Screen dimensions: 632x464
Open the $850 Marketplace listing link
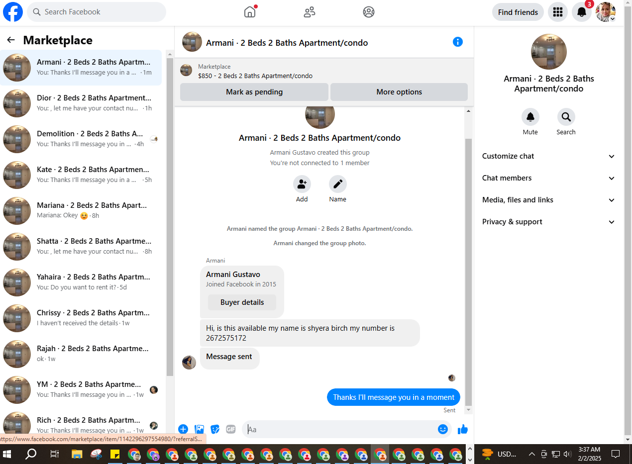pos(255,76)
